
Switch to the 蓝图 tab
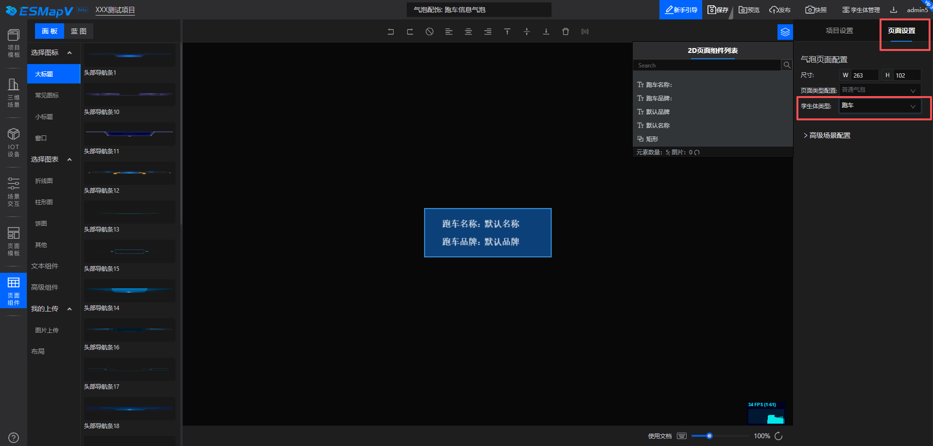[78, 31]
